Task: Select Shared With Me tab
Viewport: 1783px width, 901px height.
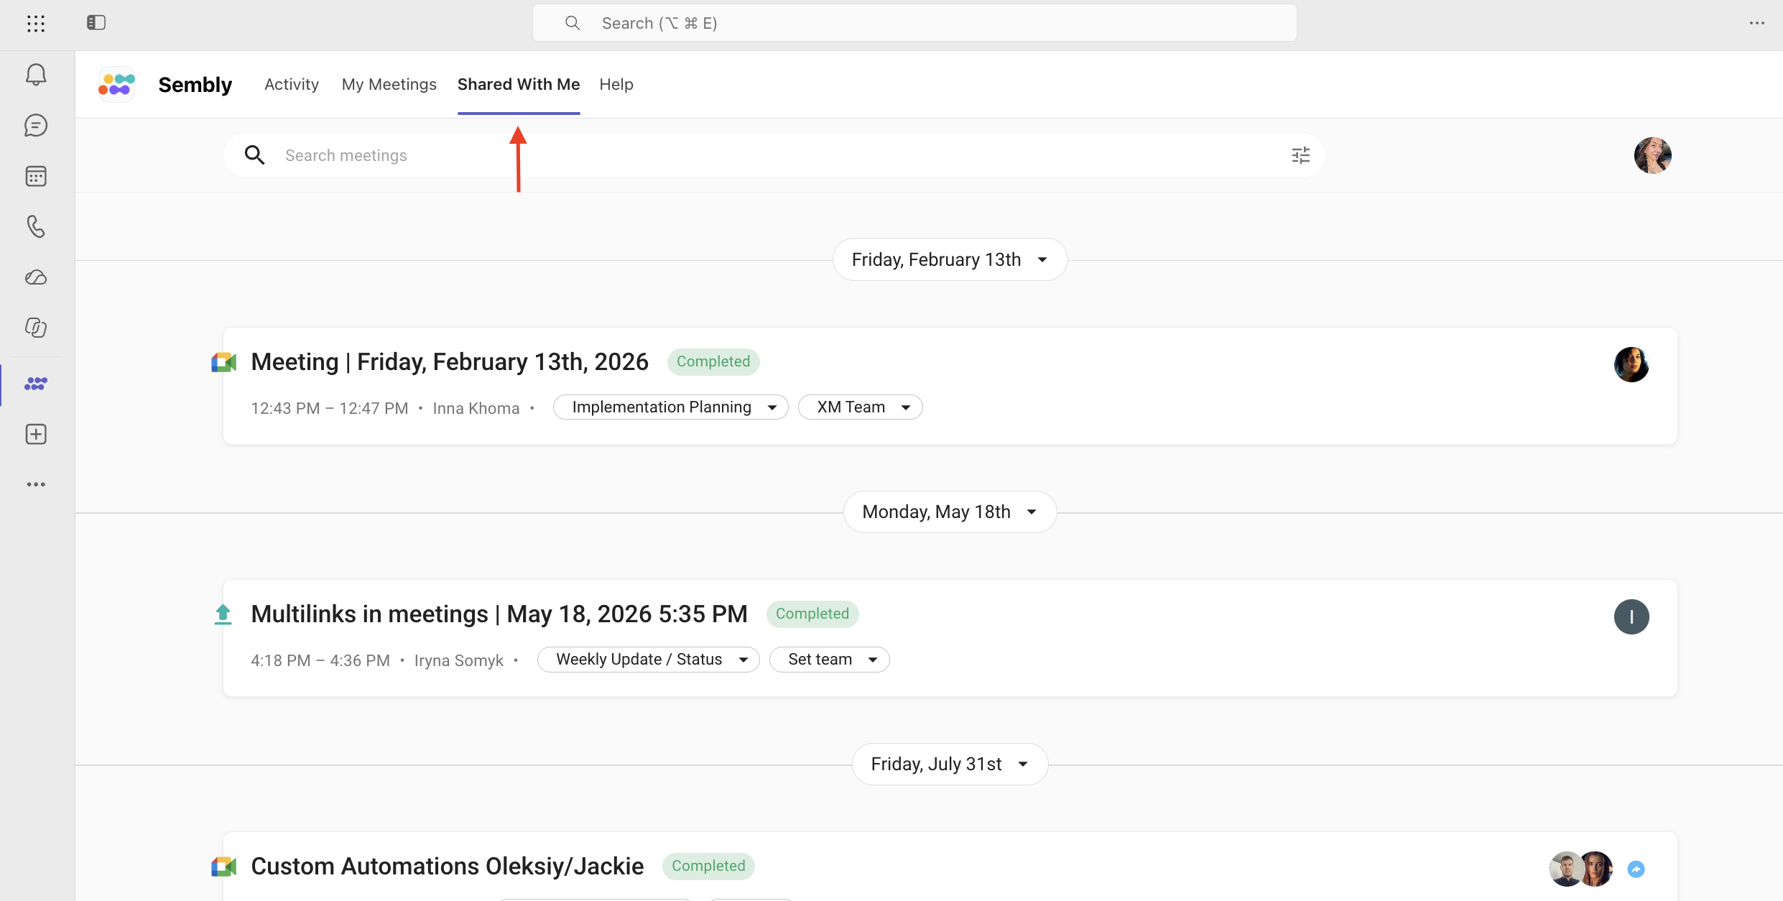Action: point(519,84)
